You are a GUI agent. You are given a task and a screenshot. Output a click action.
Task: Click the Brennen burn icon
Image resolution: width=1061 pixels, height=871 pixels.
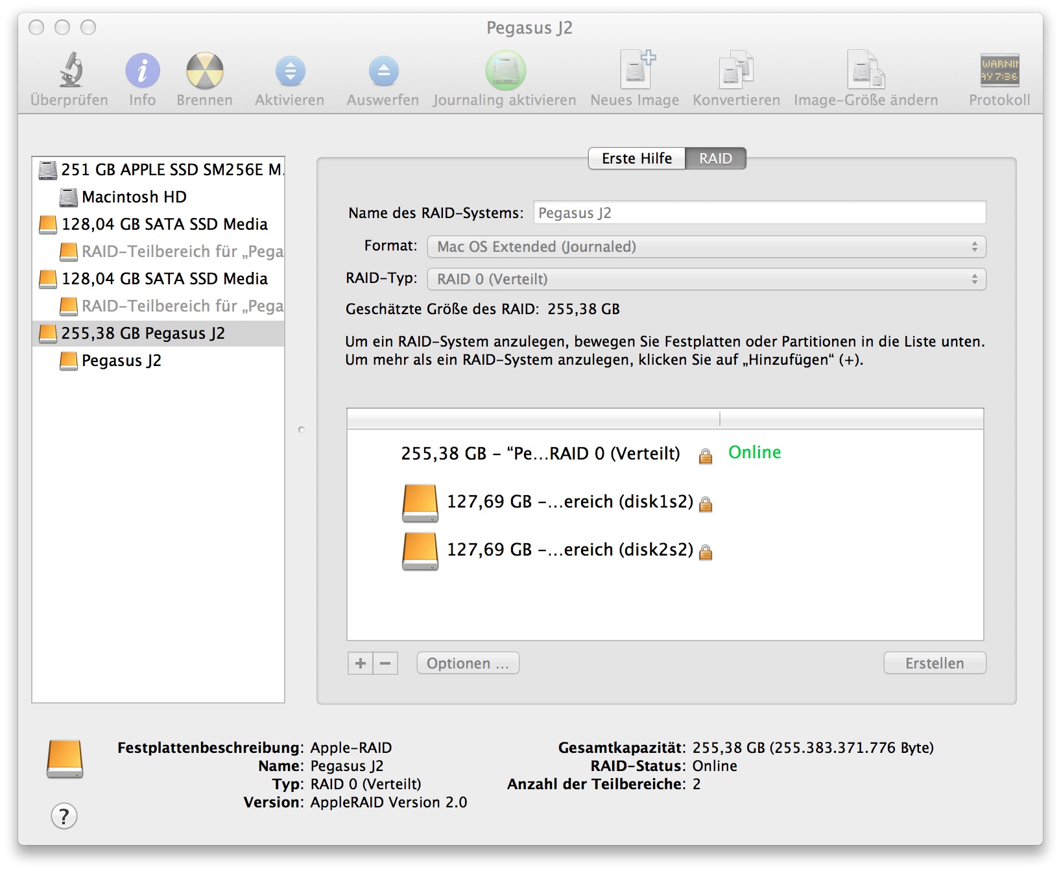pos(204,71)
